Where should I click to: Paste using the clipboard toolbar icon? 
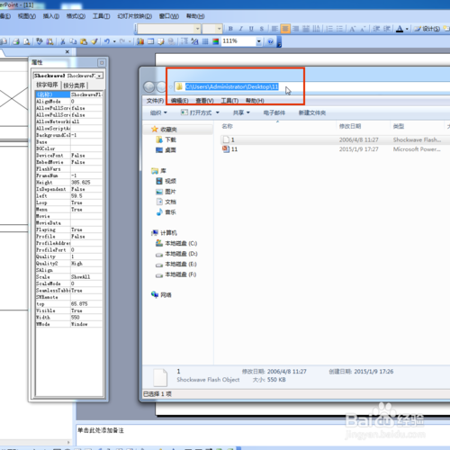(x=84, y=41)
